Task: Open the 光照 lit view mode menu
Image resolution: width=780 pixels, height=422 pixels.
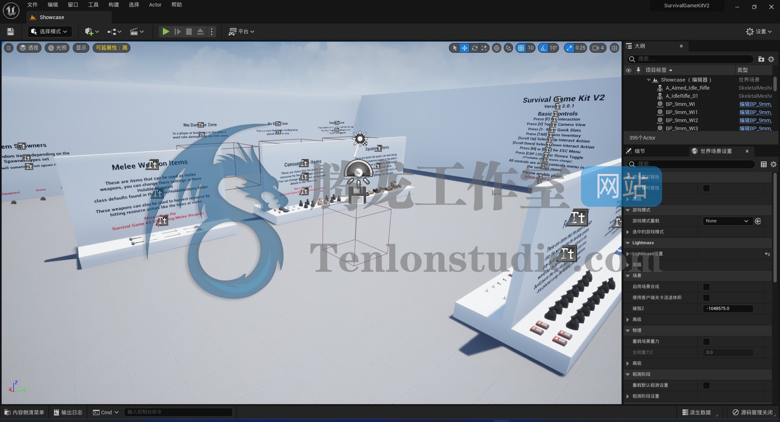Action: coord(57,48)
